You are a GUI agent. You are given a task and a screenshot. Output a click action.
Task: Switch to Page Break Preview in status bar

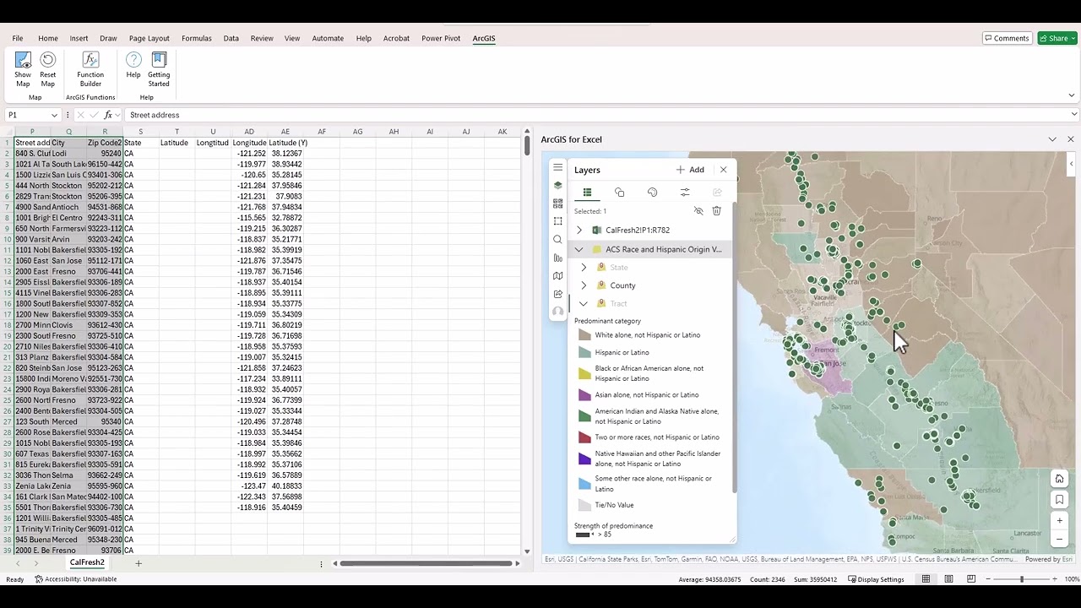point(971,579)
